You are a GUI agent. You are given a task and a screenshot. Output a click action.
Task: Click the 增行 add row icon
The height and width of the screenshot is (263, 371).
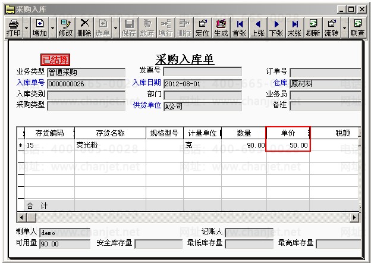[x=166, y=28]
